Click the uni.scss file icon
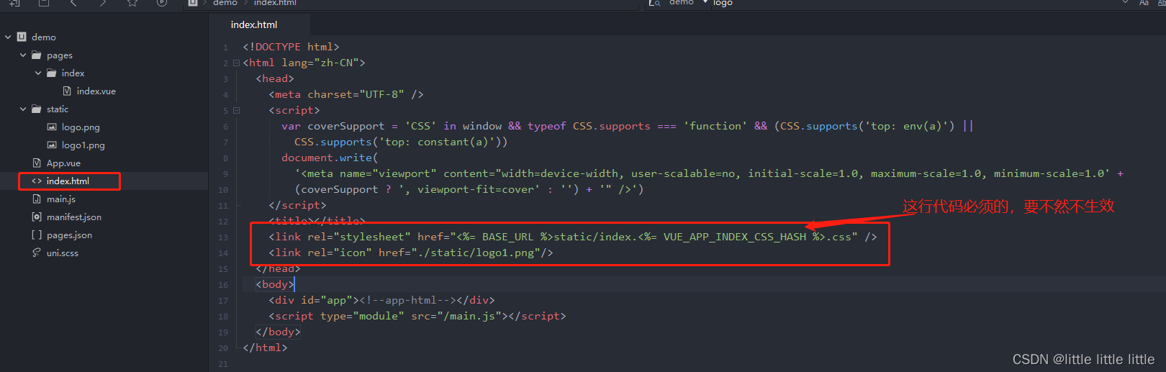The height and width of the screenshot is (372, 1166). [x=37, y=253]
